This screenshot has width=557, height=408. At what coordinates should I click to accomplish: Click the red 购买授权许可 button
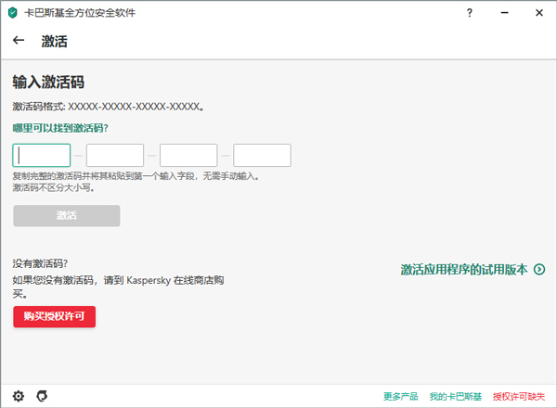point(55,316)
